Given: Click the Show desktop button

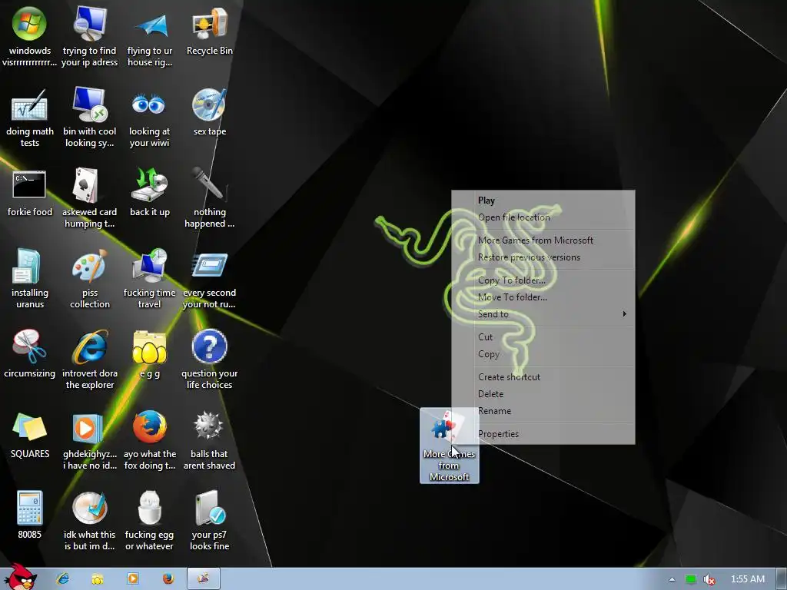Looking at the screenshot, I should (782, 579).
